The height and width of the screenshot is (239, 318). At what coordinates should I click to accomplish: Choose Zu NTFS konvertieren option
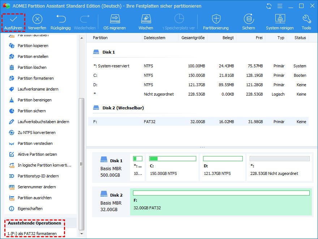(x=36, y=133)
